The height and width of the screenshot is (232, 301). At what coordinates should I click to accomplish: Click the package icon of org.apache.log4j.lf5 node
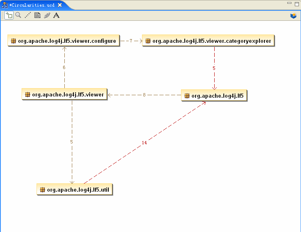pyautogui.click(x=187, y=96)
